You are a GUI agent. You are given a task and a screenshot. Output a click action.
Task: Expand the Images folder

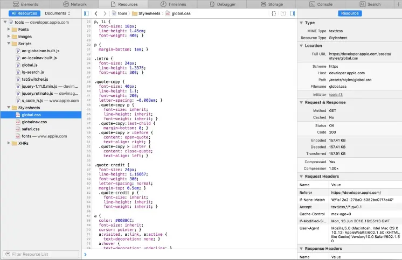pos(9,37)
